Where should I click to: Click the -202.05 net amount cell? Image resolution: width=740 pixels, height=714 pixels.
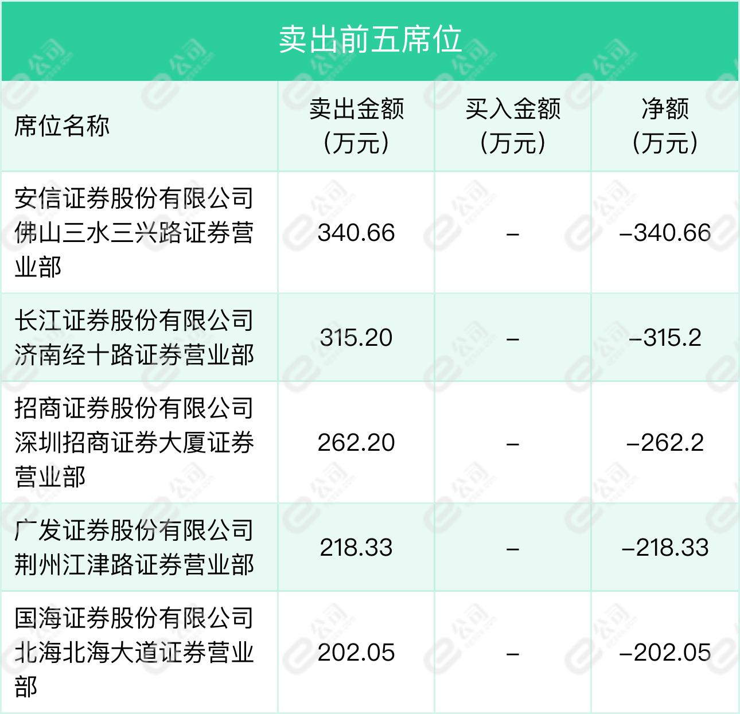pyautogui.click(x=665, y=653)
